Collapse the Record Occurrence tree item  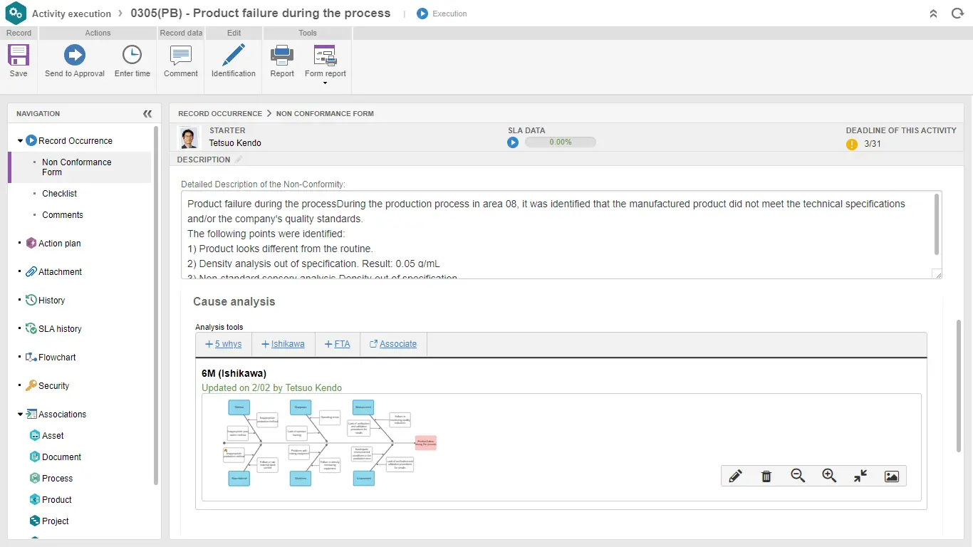click(20, 140)
